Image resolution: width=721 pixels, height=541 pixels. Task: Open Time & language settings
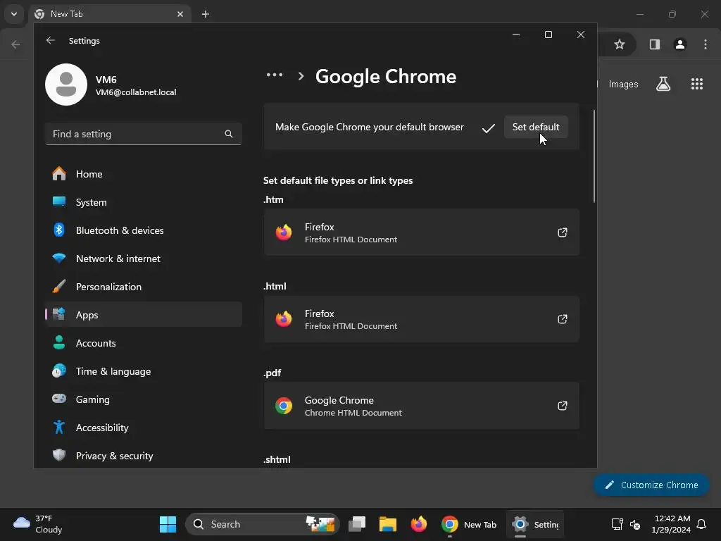(x=144, y=371)
